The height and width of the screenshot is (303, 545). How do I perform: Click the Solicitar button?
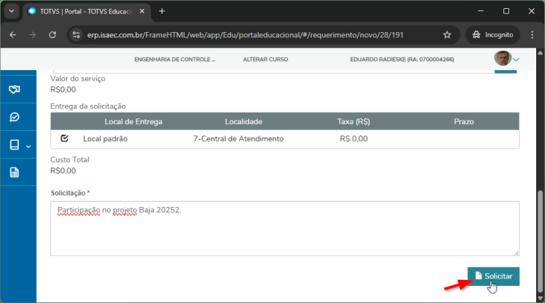click(x=493, y=275)
